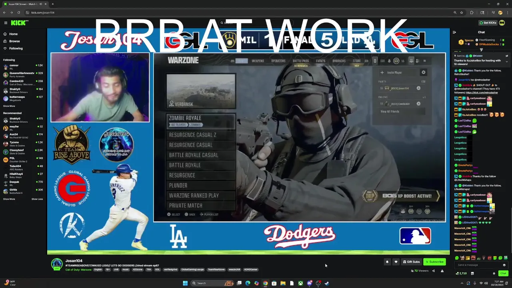This screenshot has width=512, height=288.
Task: Click the Gift Subs button
Action: point(412,262)
